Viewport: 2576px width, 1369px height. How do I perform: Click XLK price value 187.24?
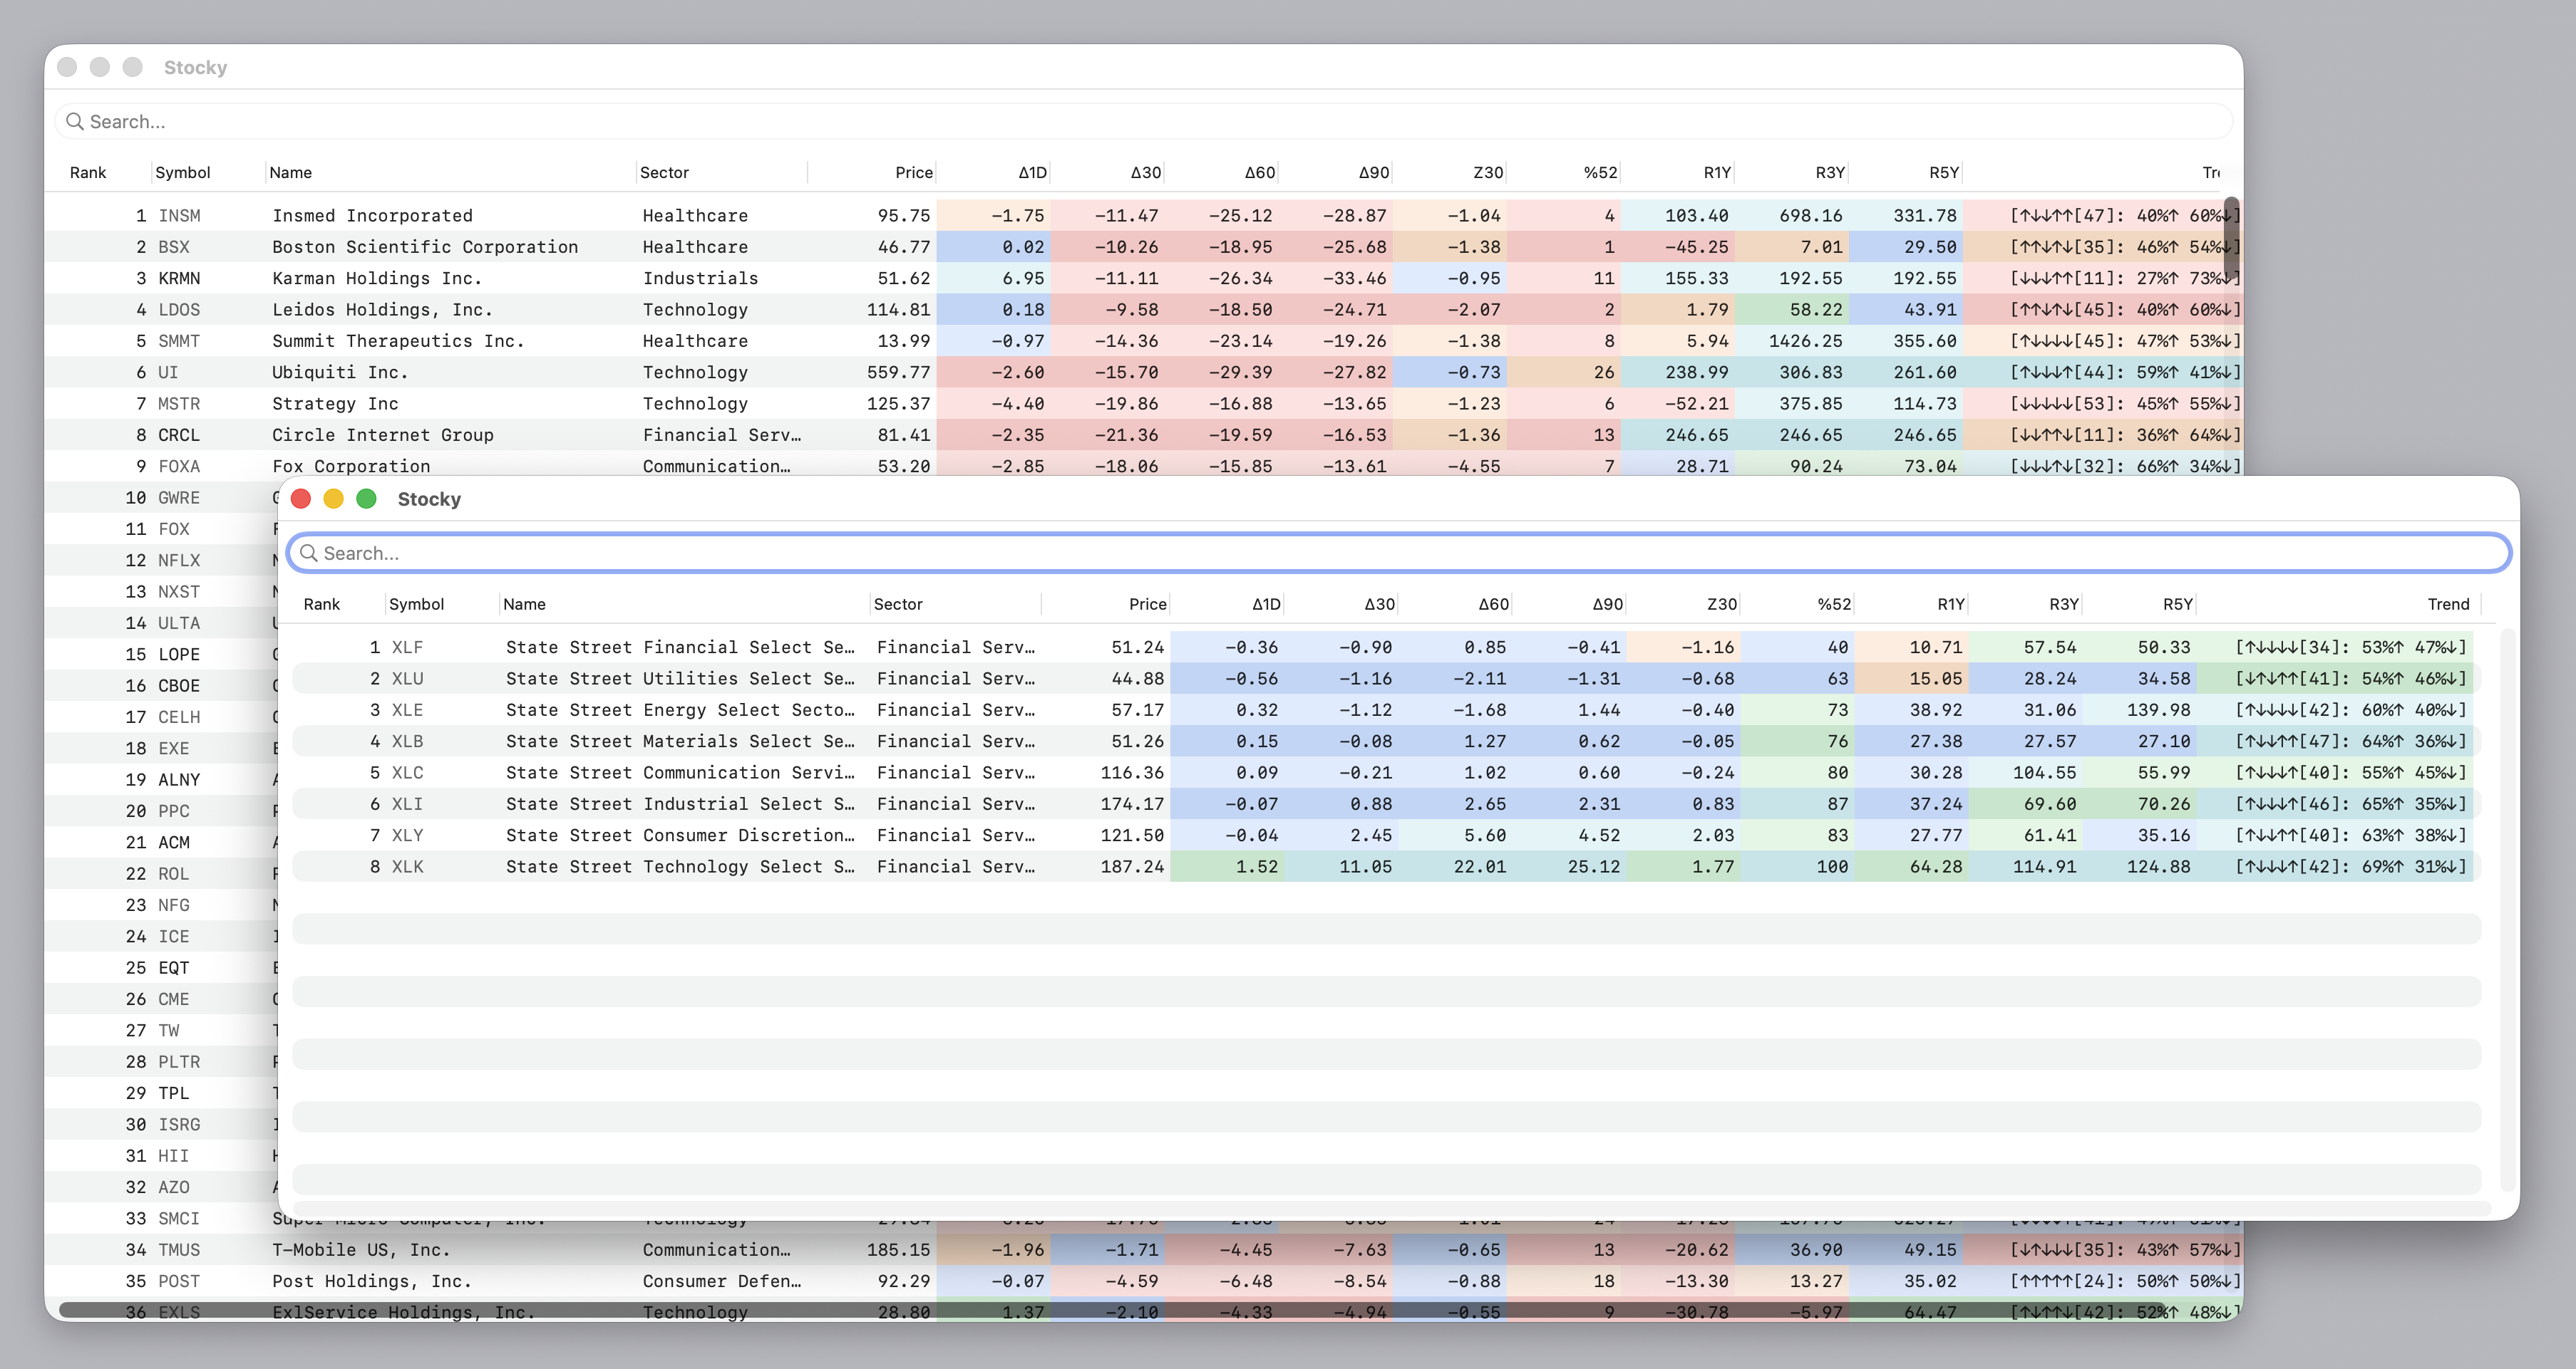tap(1132, 866)
